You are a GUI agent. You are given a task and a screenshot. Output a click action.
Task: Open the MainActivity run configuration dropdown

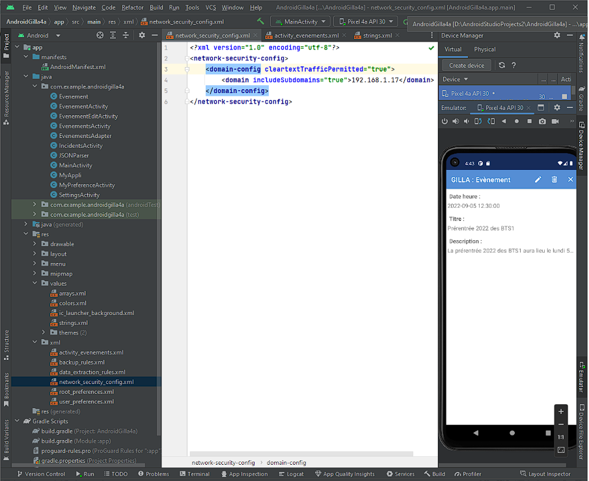click(x=300, y=21)
